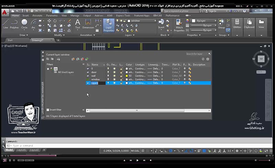Click New Property Filter icon
Image resolution: width=275 pixels, height=168 pixels.
47,59
